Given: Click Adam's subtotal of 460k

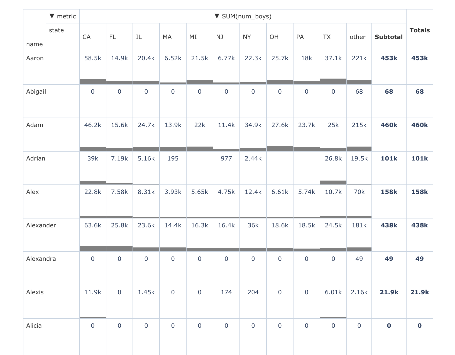Looking at the screenshot, I should pyautogui.click(x=389, y=125).
